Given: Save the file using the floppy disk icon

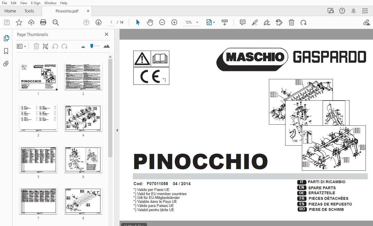Looking at the screenshot, I should point(7,22).
